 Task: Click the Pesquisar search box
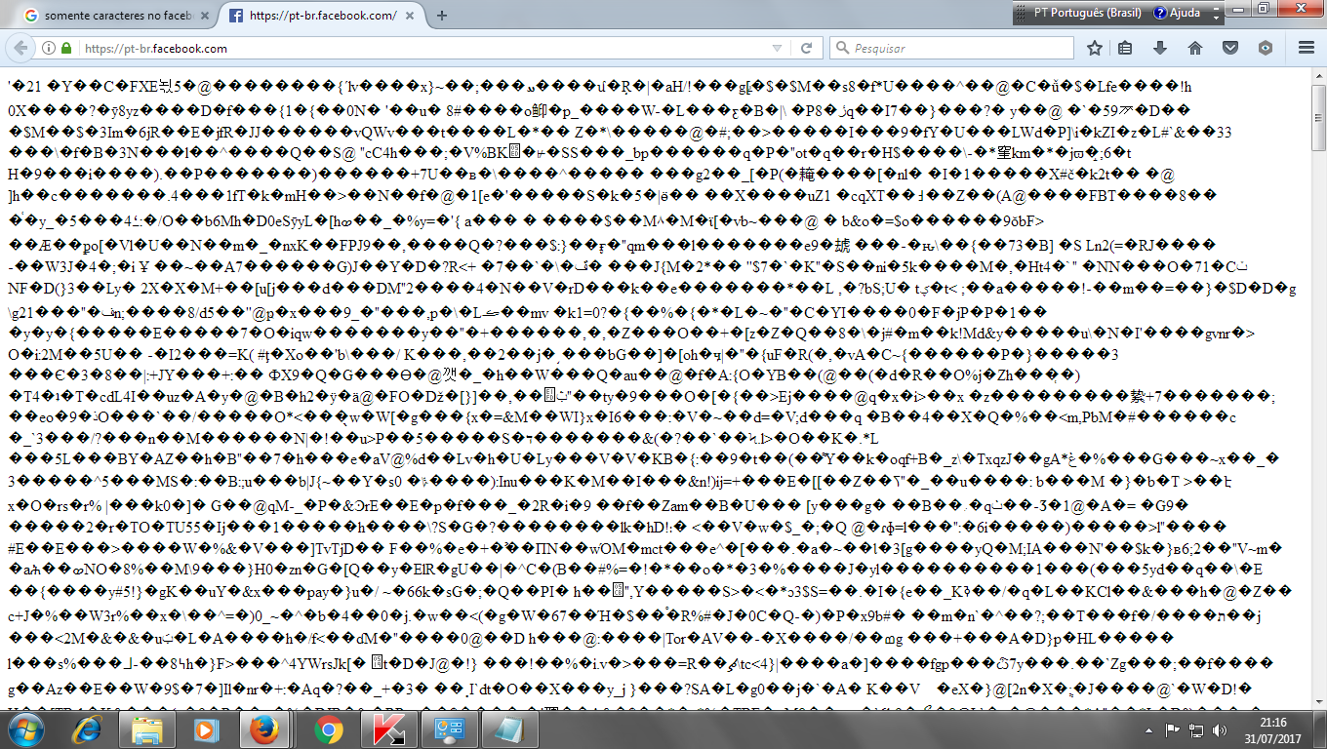click(x=951, y=48)
